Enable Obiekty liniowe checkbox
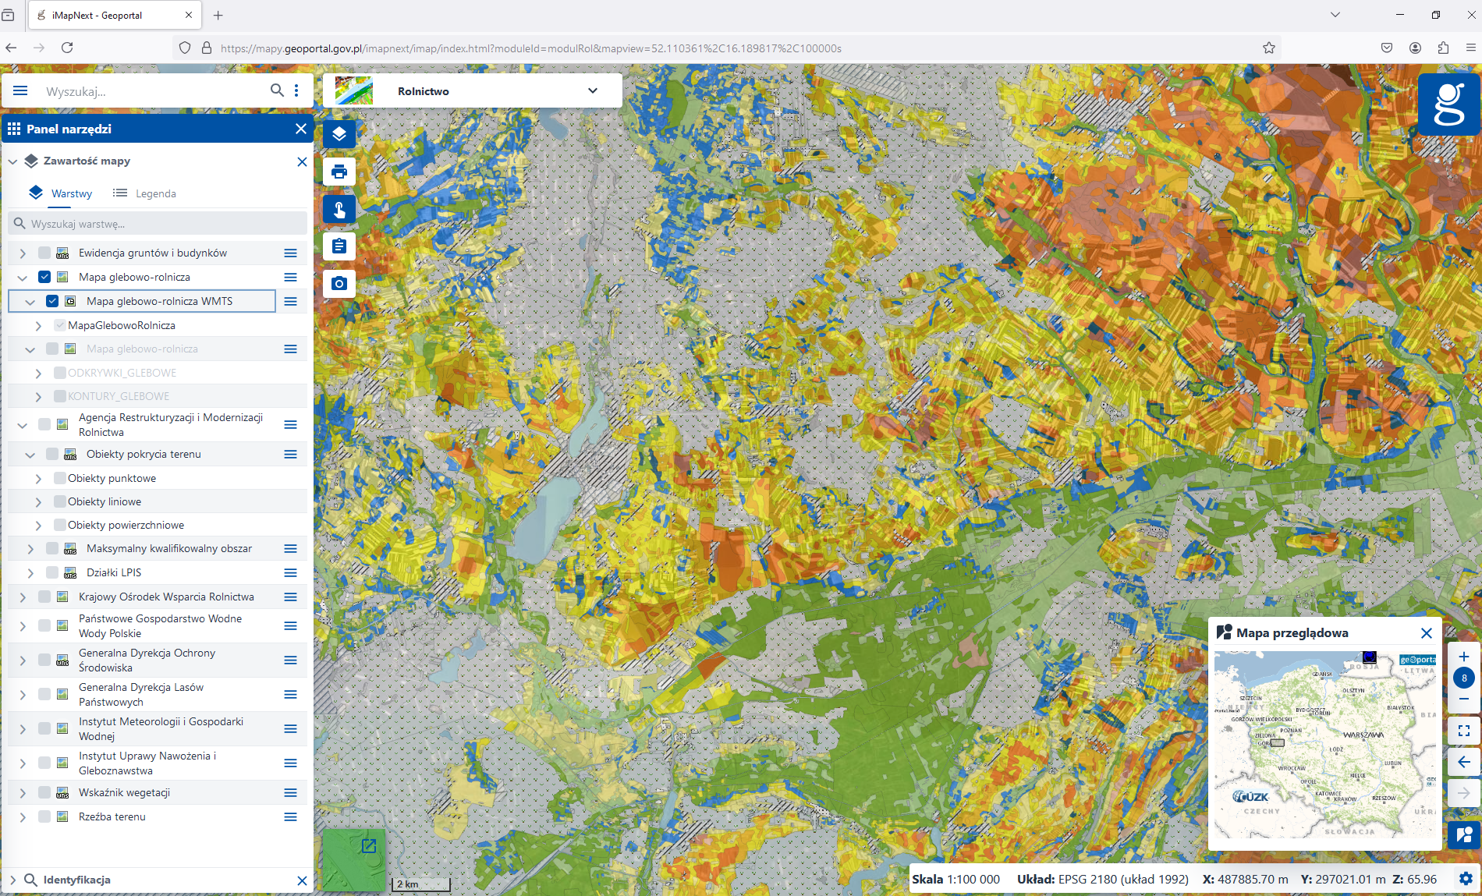The image size is (1482, 896). coord(60,501)
